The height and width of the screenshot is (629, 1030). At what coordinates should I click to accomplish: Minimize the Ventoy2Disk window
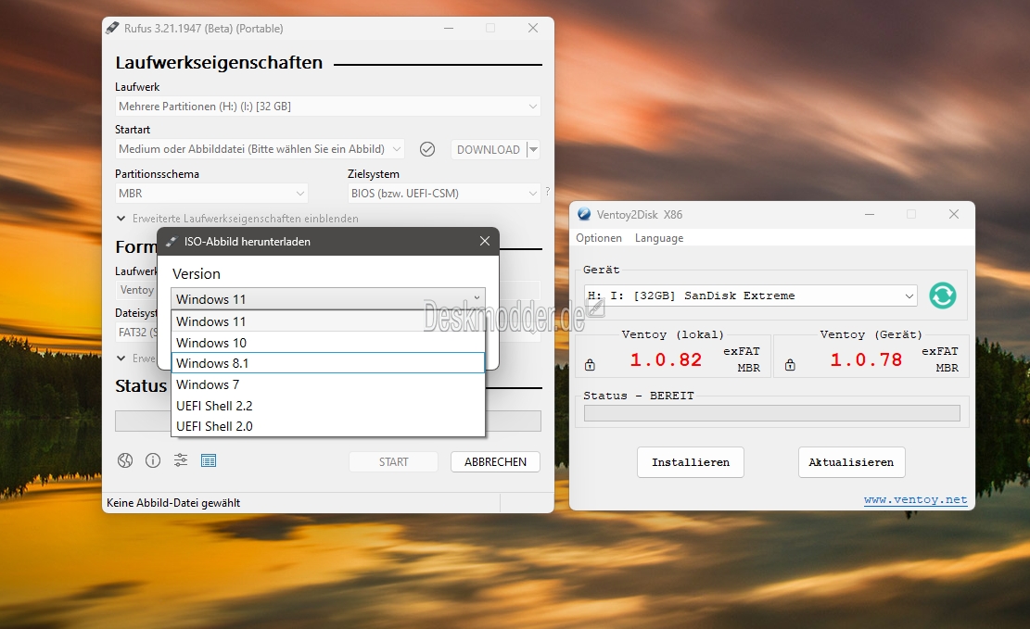click(x=870, y=214)
